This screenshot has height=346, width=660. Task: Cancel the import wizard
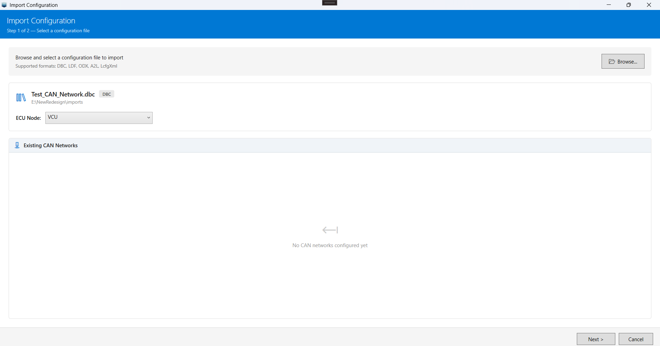(x=636, y=339)
